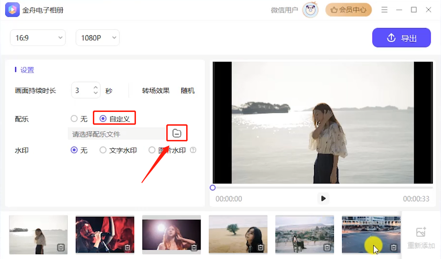Click trash icon on red singer photo
This screenshot has height=259, width=441.
(x=127, y=248)
